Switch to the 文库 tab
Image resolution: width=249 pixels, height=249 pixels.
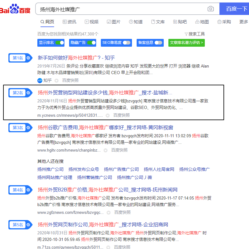158,22
